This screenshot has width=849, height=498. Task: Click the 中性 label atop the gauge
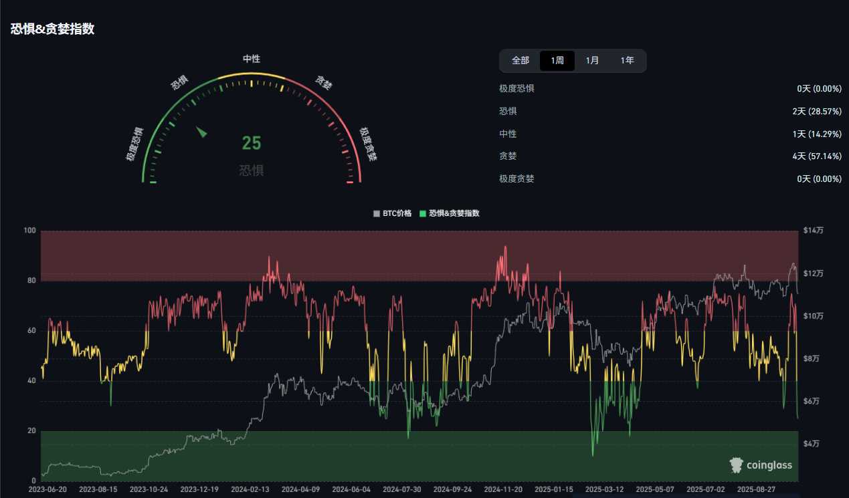click(252, 59)
